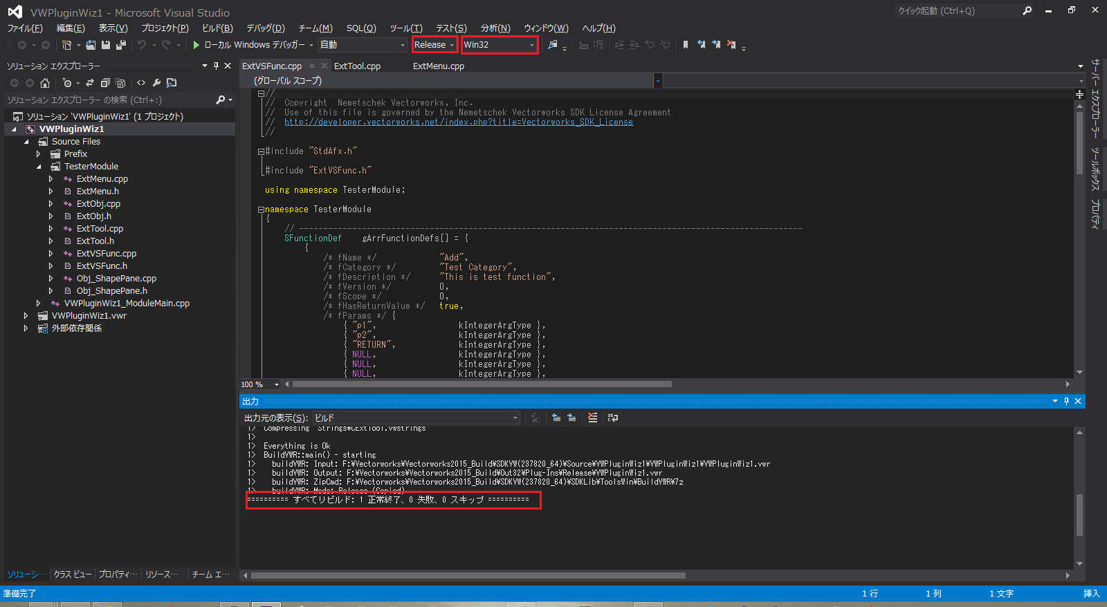Switch to the ExtTool.cpp tab
The image size is (1107, 607).
pos(357,66)
